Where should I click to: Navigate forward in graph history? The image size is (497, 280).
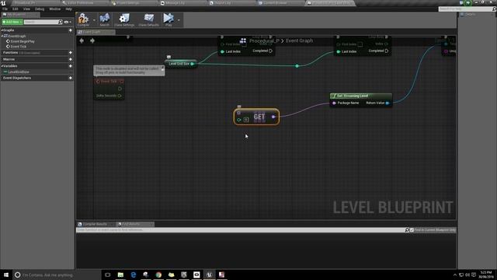coord(92,40)
